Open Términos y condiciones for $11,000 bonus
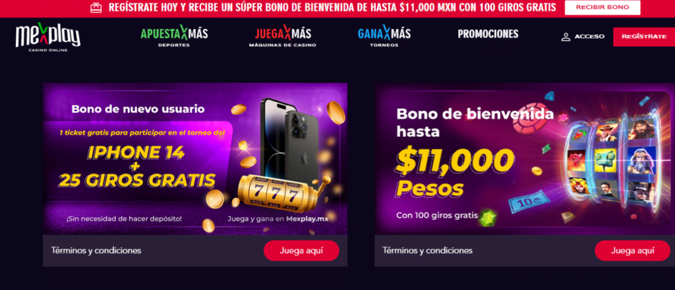This screenshot has height=290, width=675. click(427, 251)
